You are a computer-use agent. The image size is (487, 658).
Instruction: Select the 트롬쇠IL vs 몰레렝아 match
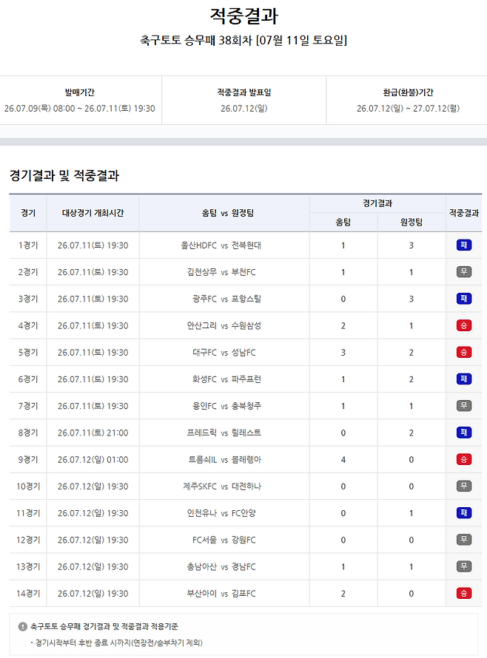pyautogui.click(x=224, y=460)
